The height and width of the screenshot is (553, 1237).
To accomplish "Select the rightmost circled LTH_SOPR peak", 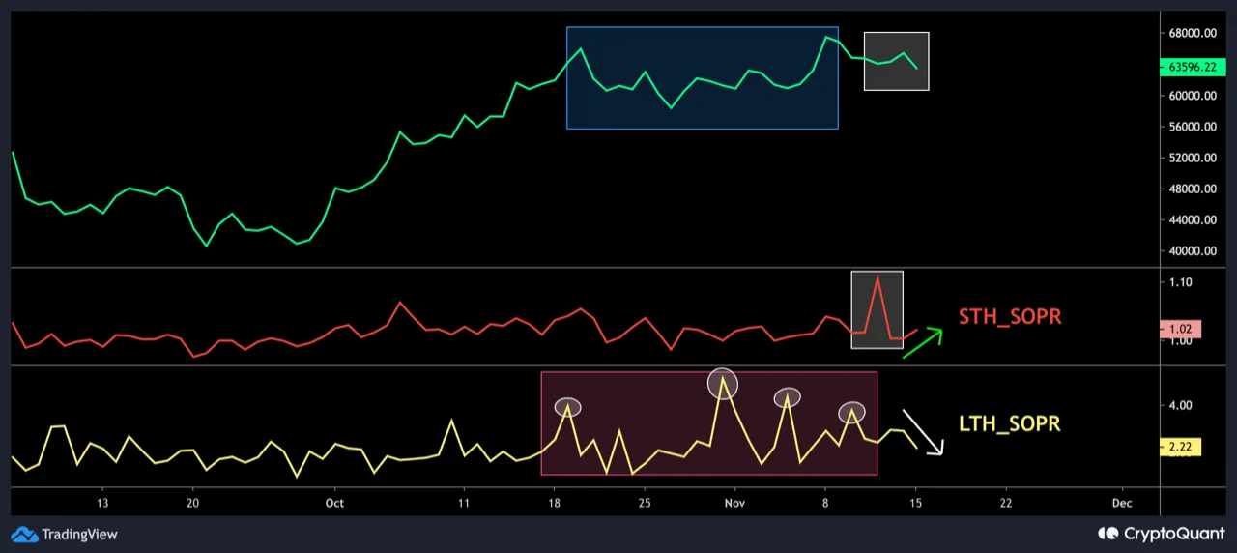I will 851,411.
